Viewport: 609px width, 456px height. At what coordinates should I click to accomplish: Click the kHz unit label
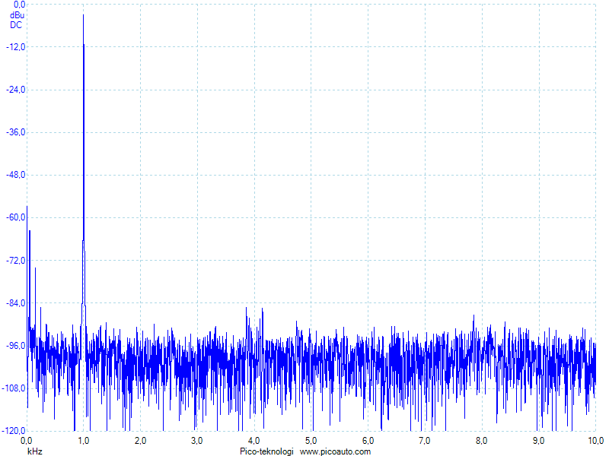click(x=35, y=451)
